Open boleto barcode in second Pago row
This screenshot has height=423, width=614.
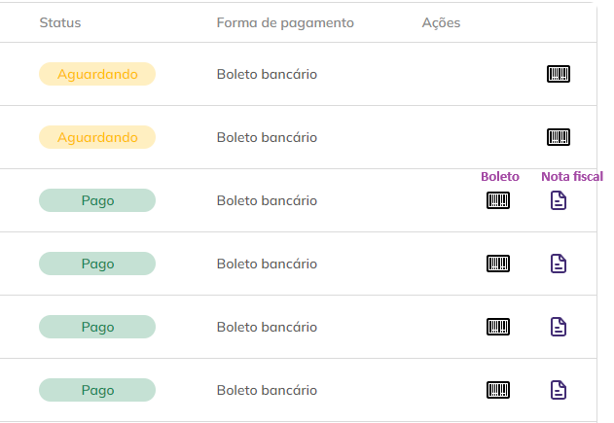click(x=498, y=264)
